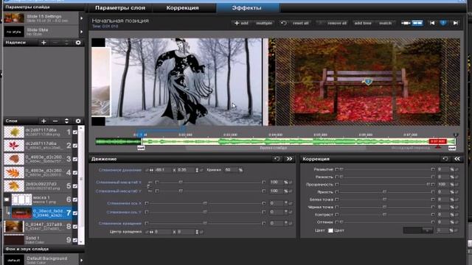
Task: Expand the Slide Style arrow
Action: click(81, 32)
